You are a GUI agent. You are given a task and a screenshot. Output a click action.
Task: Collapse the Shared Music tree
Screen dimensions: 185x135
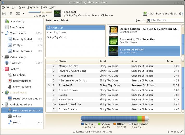[2, 92]
